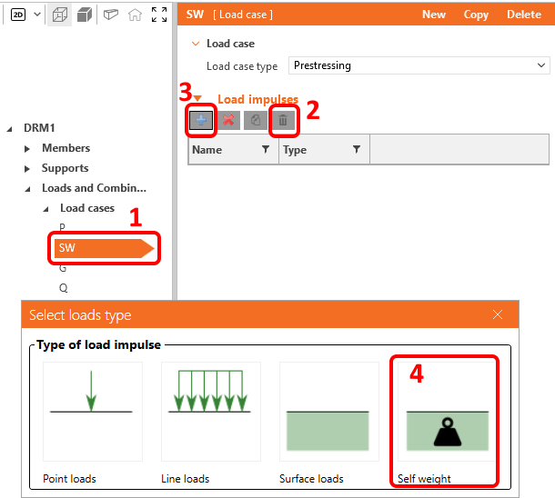Viewport: 555px width, 498px height.
Task: Click the Type column header
Action: click(324, 150)
